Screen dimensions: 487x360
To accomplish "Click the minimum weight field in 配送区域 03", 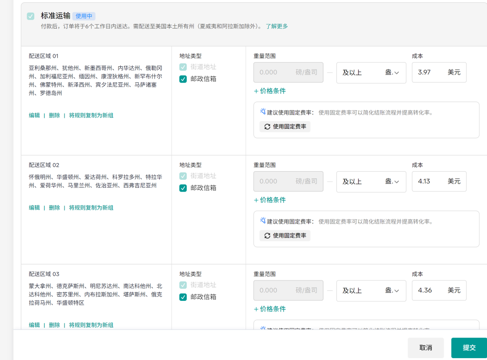I will [288, 290].
